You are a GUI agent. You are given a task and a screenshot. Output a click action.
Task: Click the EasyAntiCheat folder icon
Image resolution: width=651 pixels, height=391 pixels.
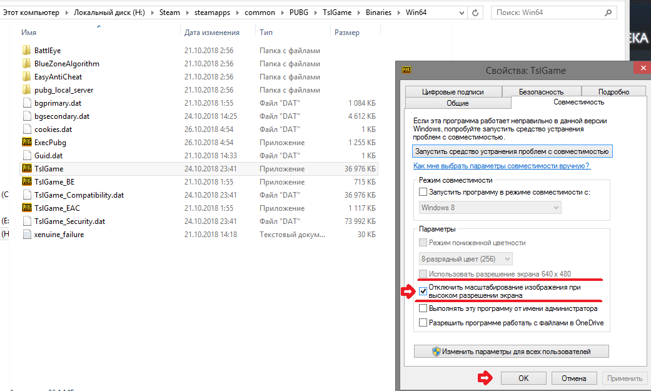tap(26, 77)
